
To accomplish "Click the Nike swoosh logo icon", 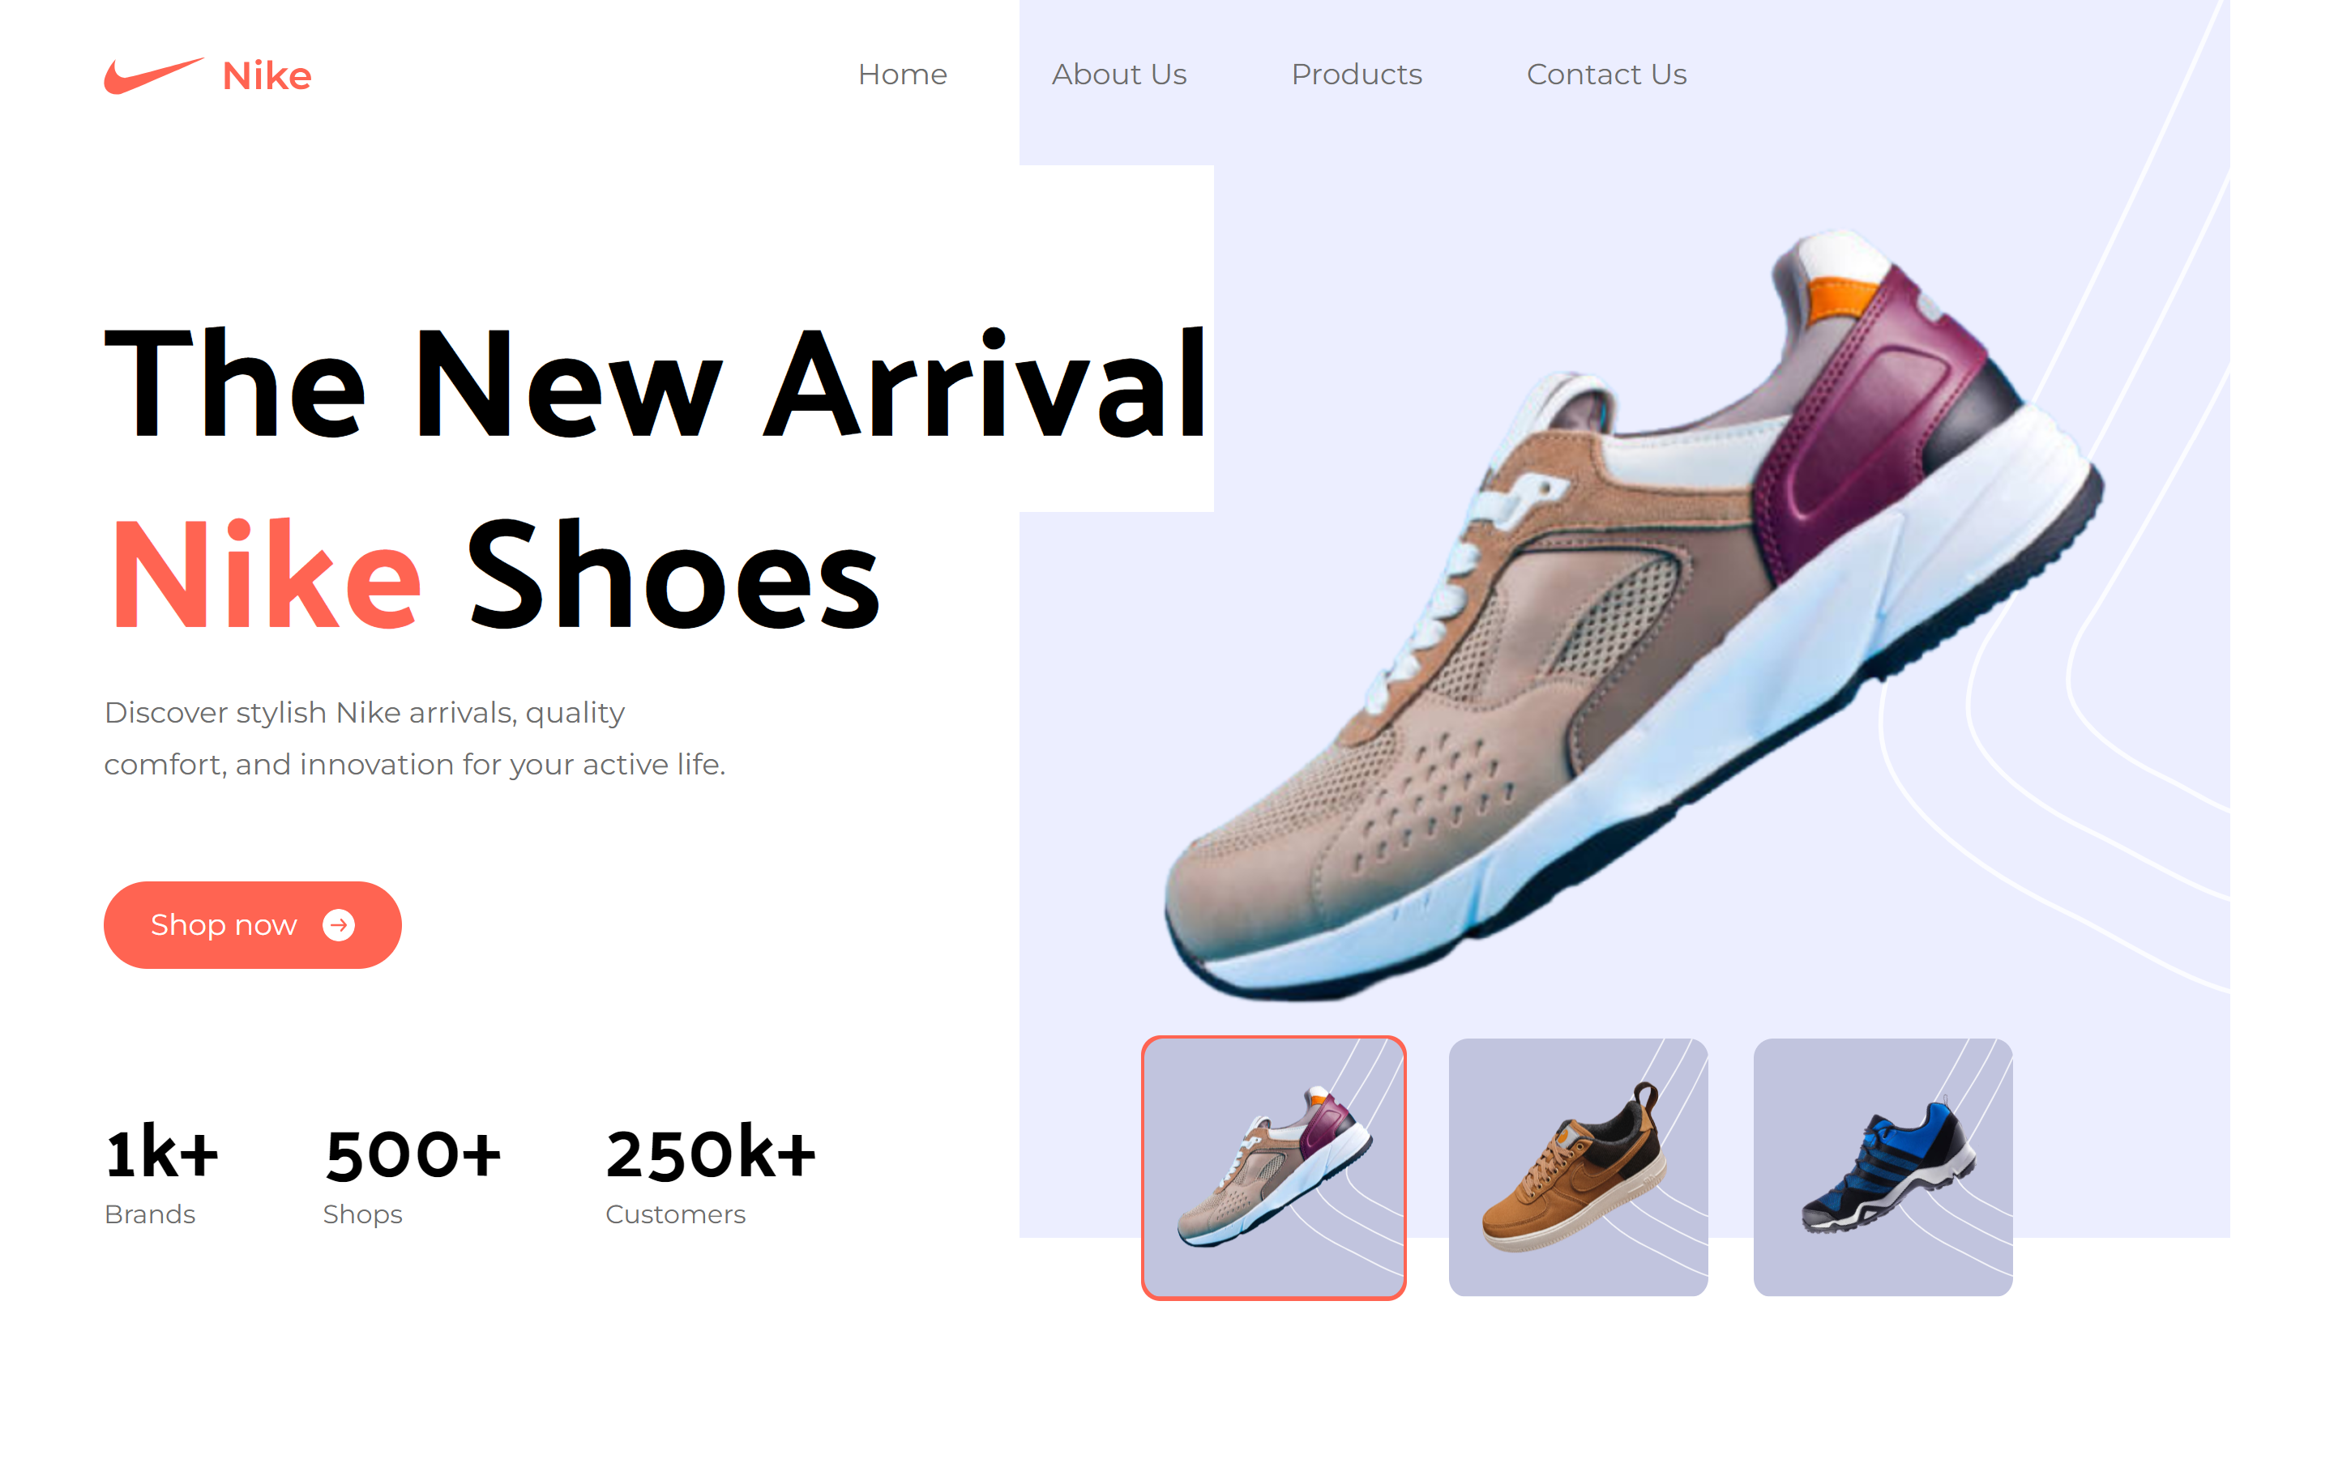I will [153, 75].
